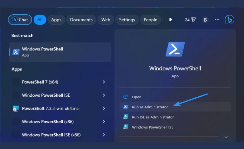Switch to the Settings filter tab

point(127,20)
